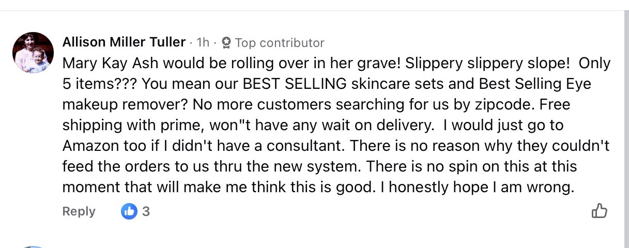
Task: View the 3 reactions count
Action: pos(146,211)
